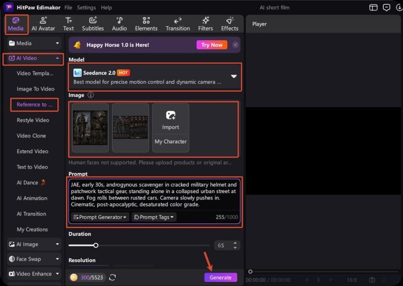
Task: Click the gold credits coin icon
Action: 74,277
